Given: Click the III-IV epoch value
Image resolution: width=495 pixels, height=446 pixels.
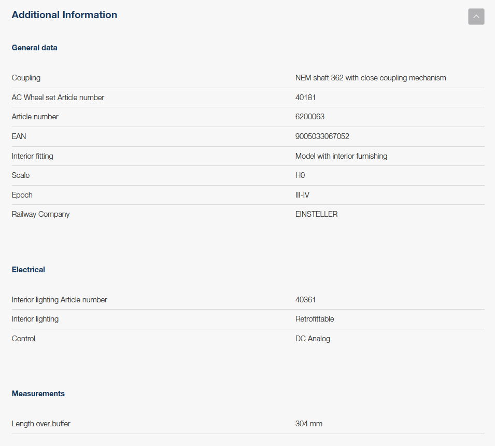Looking at the screenshot, I should [x=302, y=195].
